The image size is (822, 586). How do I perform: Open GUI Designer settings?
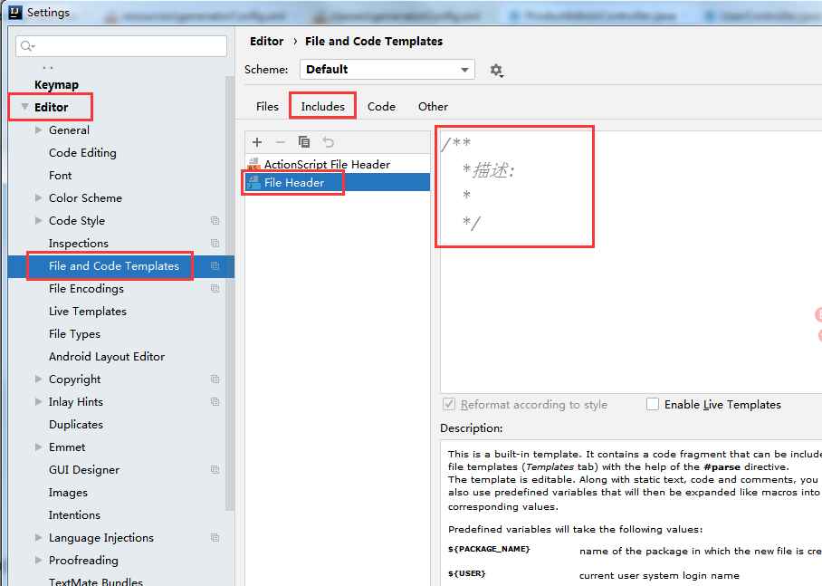[84, 470]
